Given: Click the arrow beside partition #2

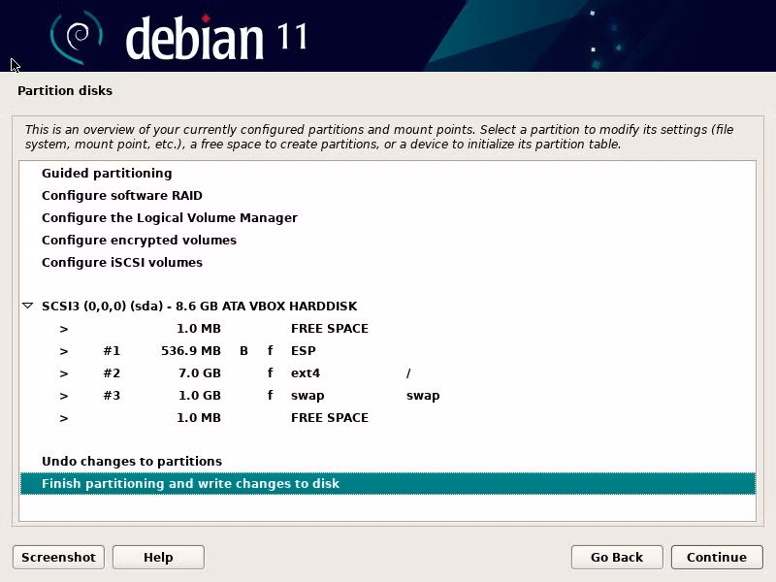Looking at the screenshot, I should 64,373.
